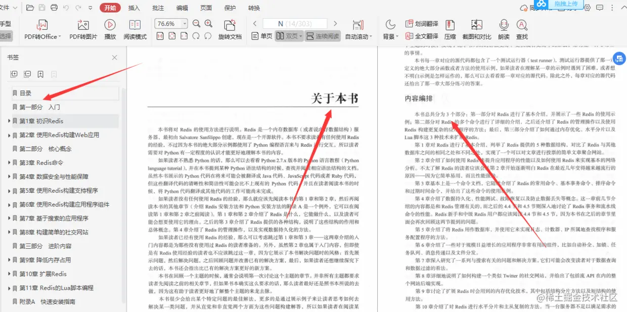Viewport: 627px width, 312px height.
Task: Click add bookmark icon
Action: point(40,74)
